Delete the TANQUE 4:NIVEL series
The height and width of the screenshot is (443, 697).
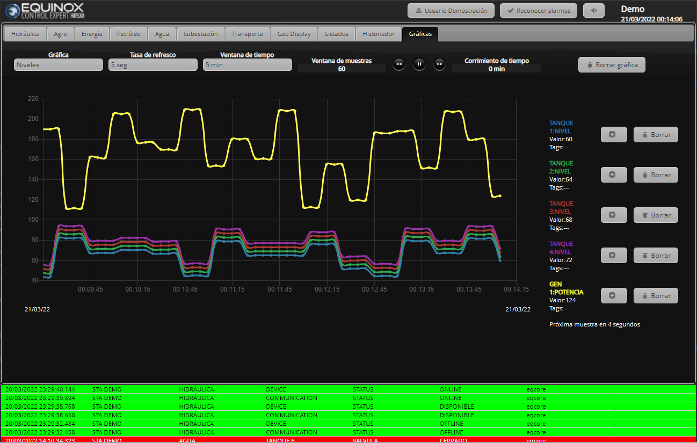[x=656, y=256]
